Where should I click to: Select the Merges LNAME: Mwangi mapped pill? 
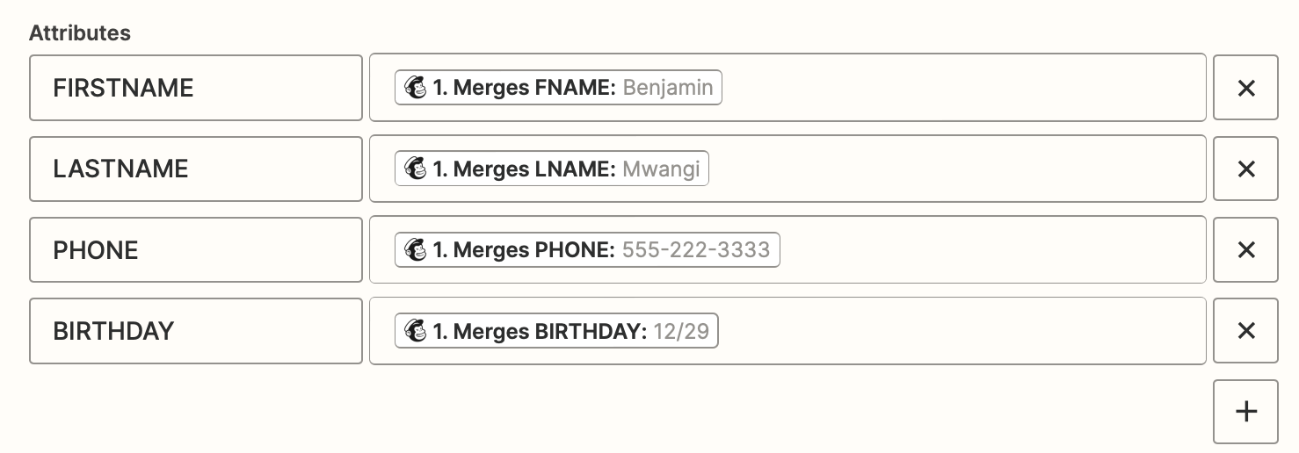[552, 169]
